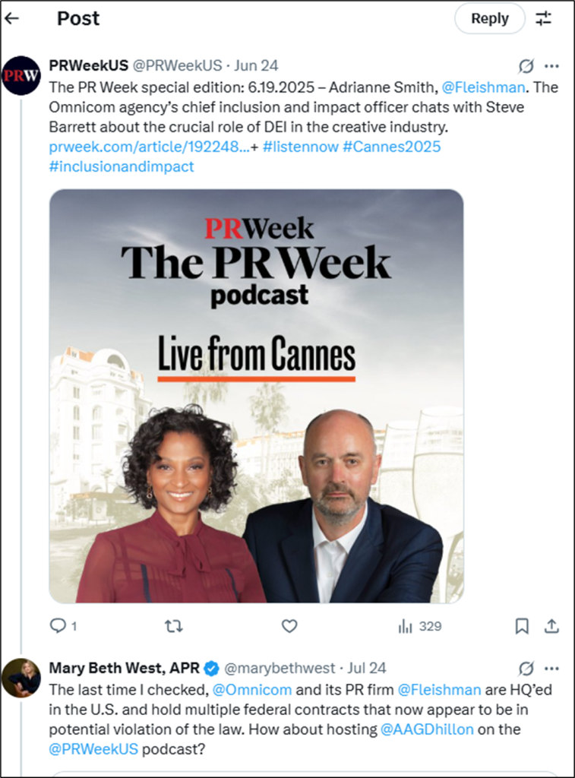Go back using the left arrow icon

point(11,18)
